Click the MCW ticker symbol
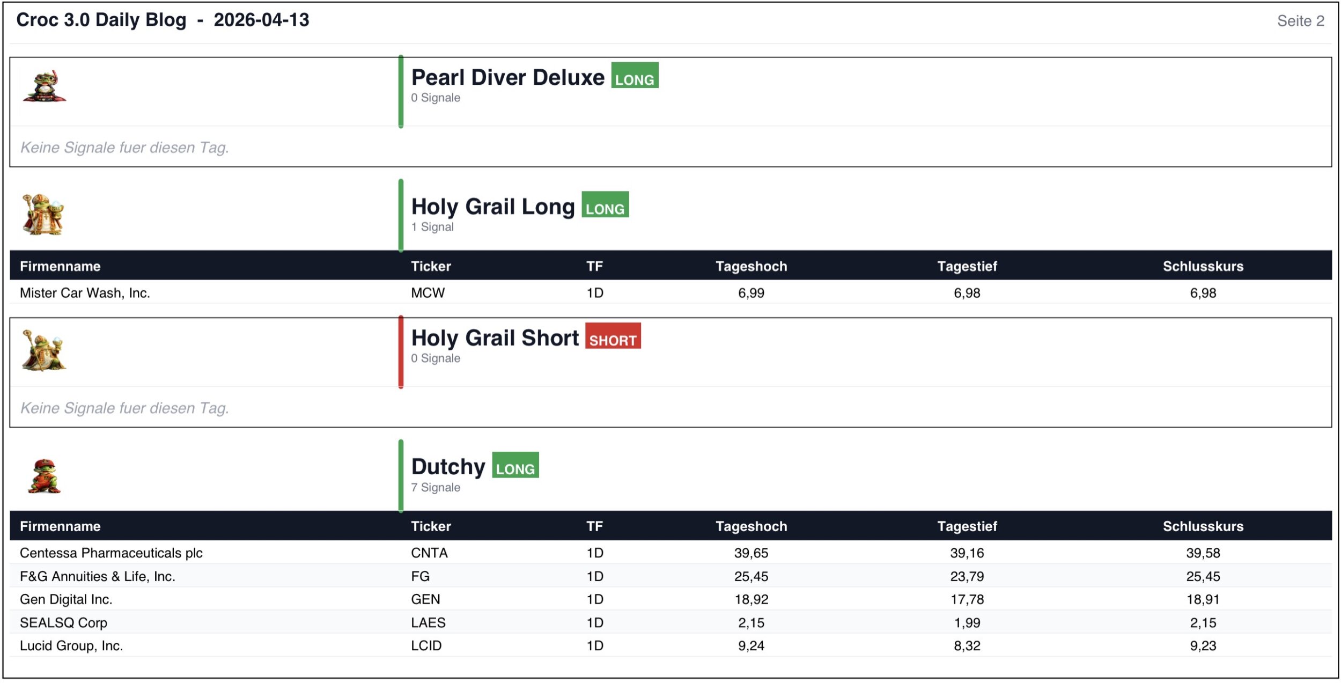This screenshot has width=1341, height=683. (x=428, y=293)
